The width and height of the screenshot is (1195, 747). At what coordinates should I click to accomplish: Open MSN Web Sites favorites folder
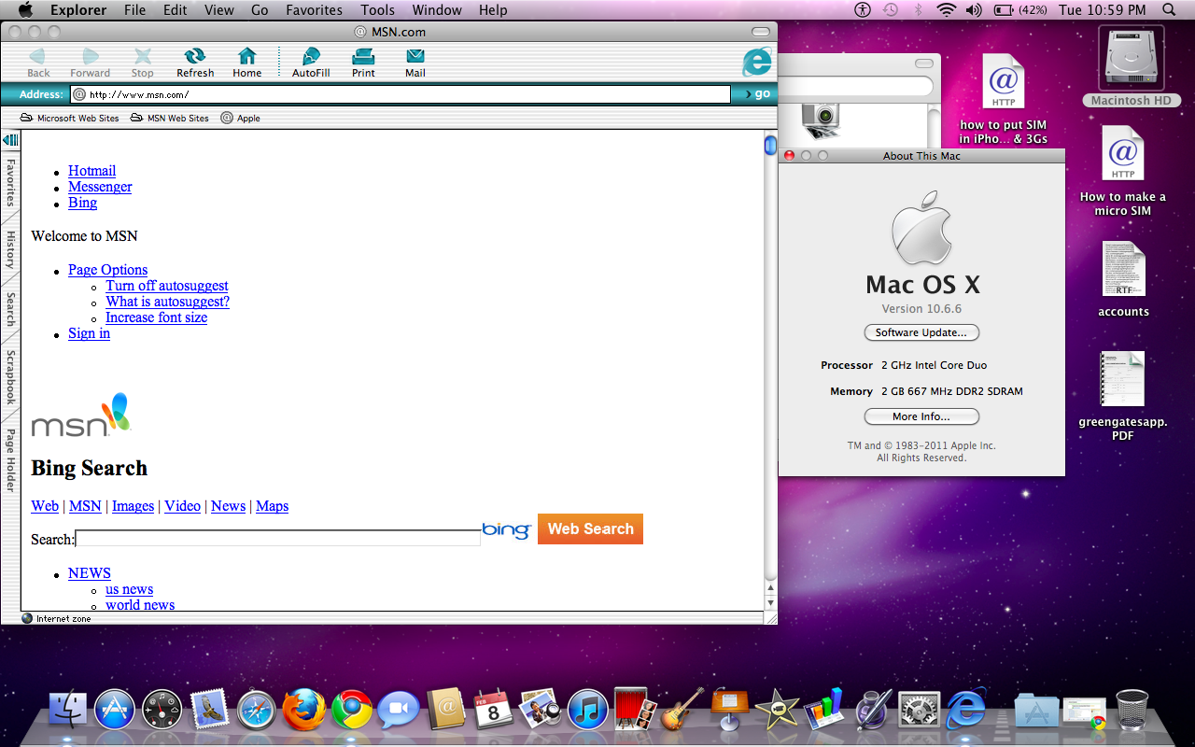(x=169, y=118)
